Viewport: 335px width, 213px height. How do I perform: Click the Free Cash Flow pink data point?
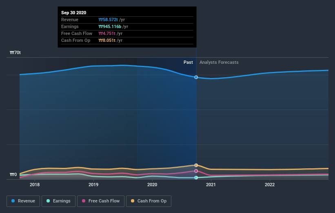(x=196, y=171)
